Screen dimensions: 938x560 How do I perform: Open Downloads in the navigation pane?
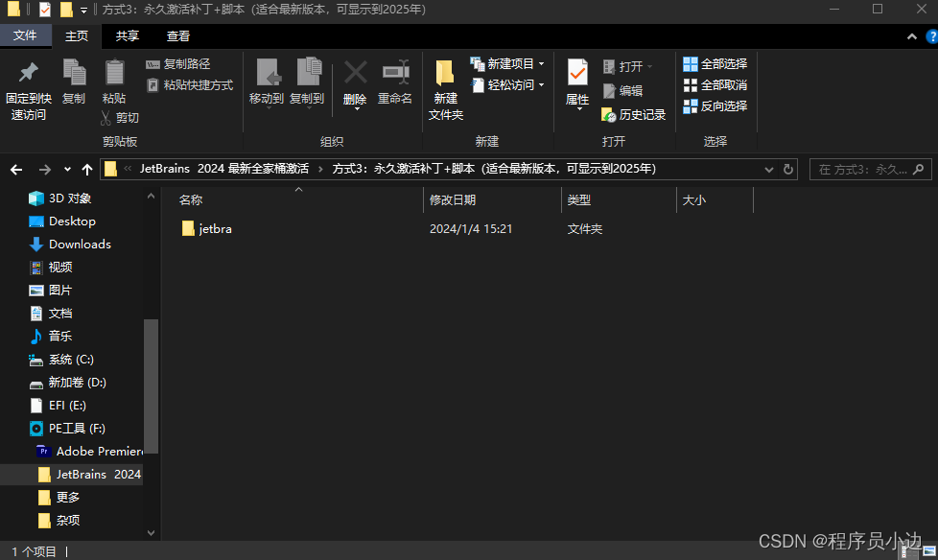(x=70, y=245)
